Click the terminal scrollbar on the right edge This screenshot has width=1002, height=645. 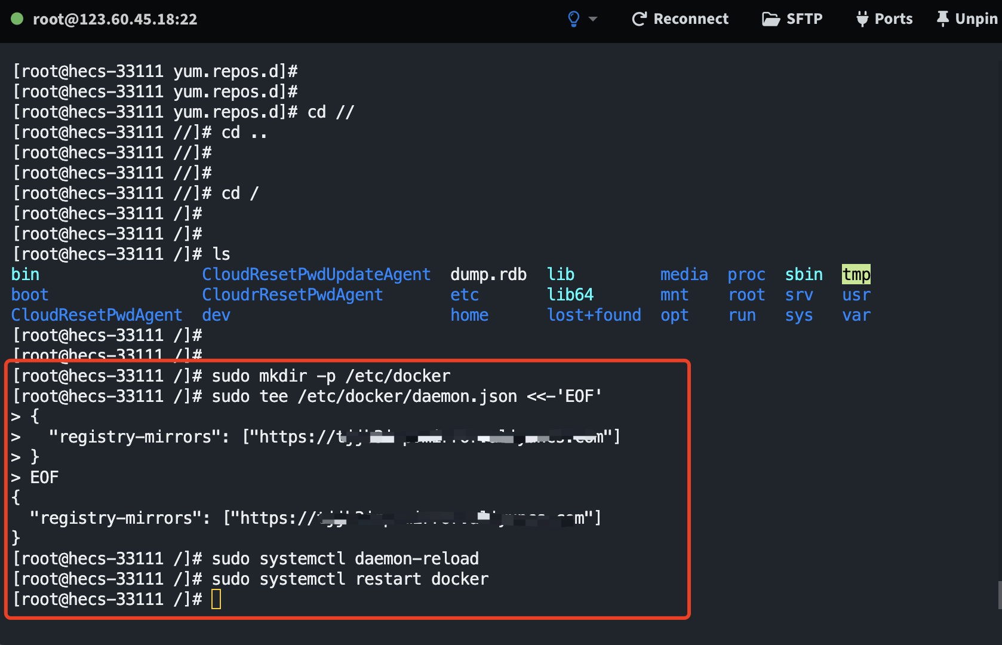999,594
